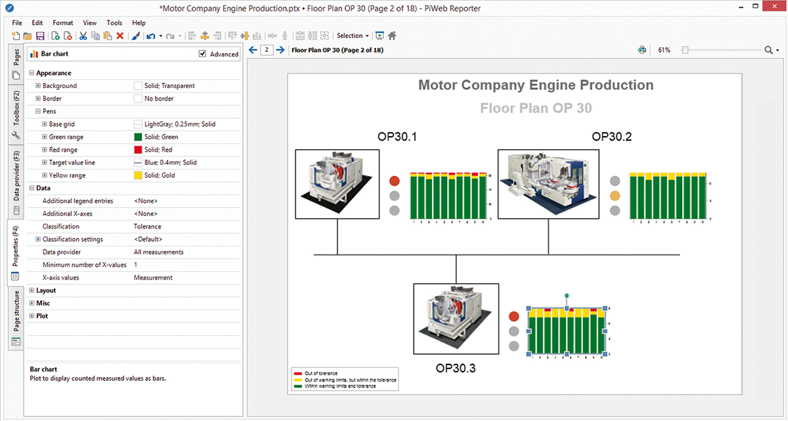Viewport: 788px width, 421px height.
Task: Open the View menu
Action: pyautogui.click(x=90, y=23)
